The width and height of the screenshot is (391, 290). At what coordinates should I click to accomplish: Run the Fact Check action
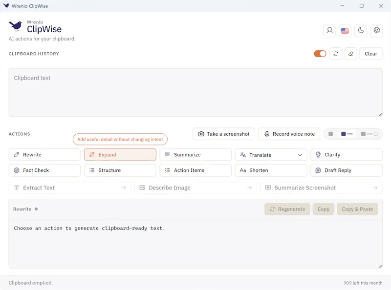pyautogui.click(x=44, y=170)
